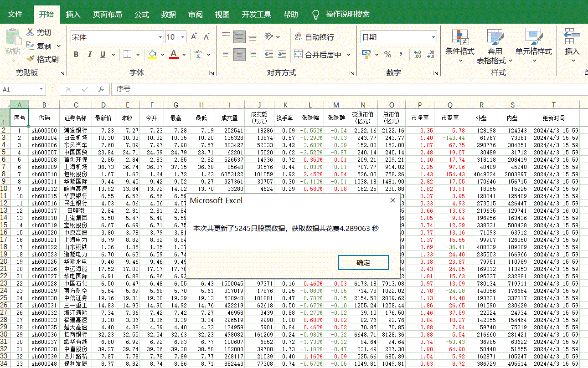Open the Data (数据) ribbon tab
This screenshot has width=588, height=368.
coord(168,14)
